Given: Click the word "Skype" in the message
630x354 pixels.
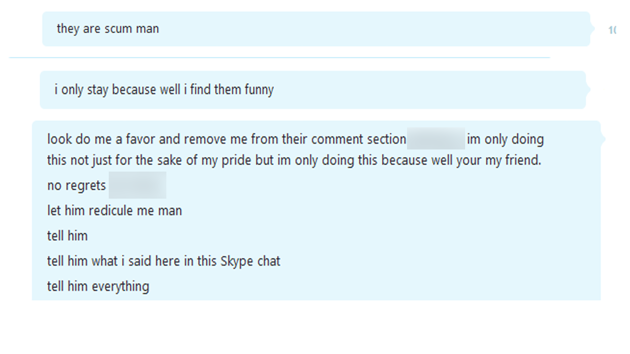Looking at the screenshot, I should 237,261.
